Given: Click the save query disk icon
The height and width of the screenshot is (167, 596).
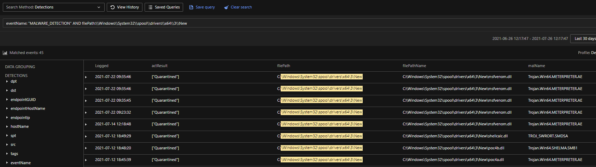Looking at the screenshot, I should (191, 7).
